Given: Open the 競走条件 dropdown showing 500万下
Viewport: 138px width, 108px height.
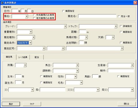Looking at the screenshot, I should pyautogui.click(x=30, y=43).
